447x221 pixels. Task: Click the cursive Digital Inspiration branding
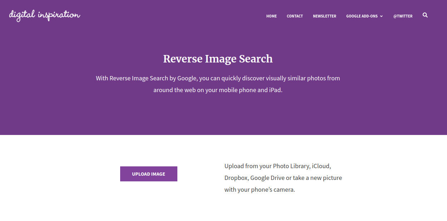click(44, 15)
